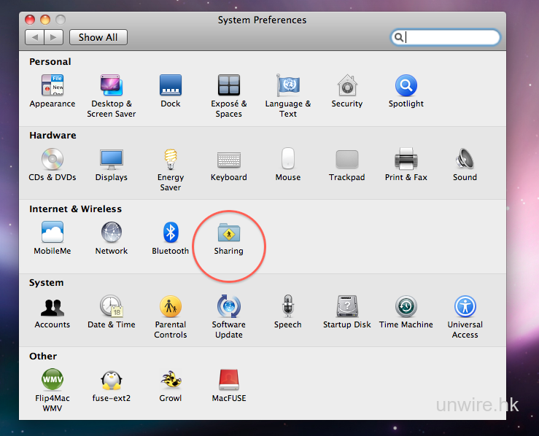This screenshot has width=539, height=436.
Task: Open the Growl preference pane
Action: (170, 381)
